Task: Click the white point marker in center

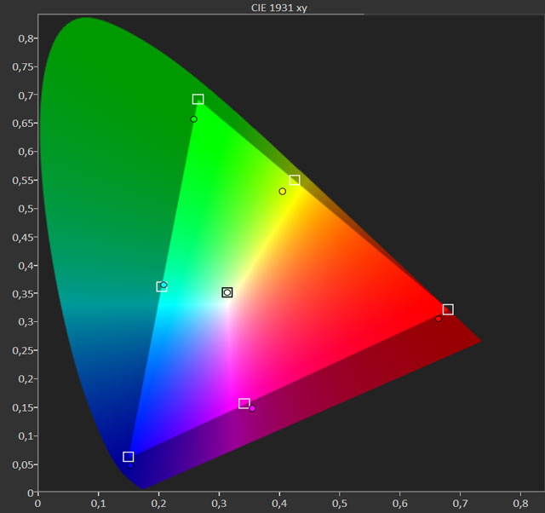Action: 227,292
